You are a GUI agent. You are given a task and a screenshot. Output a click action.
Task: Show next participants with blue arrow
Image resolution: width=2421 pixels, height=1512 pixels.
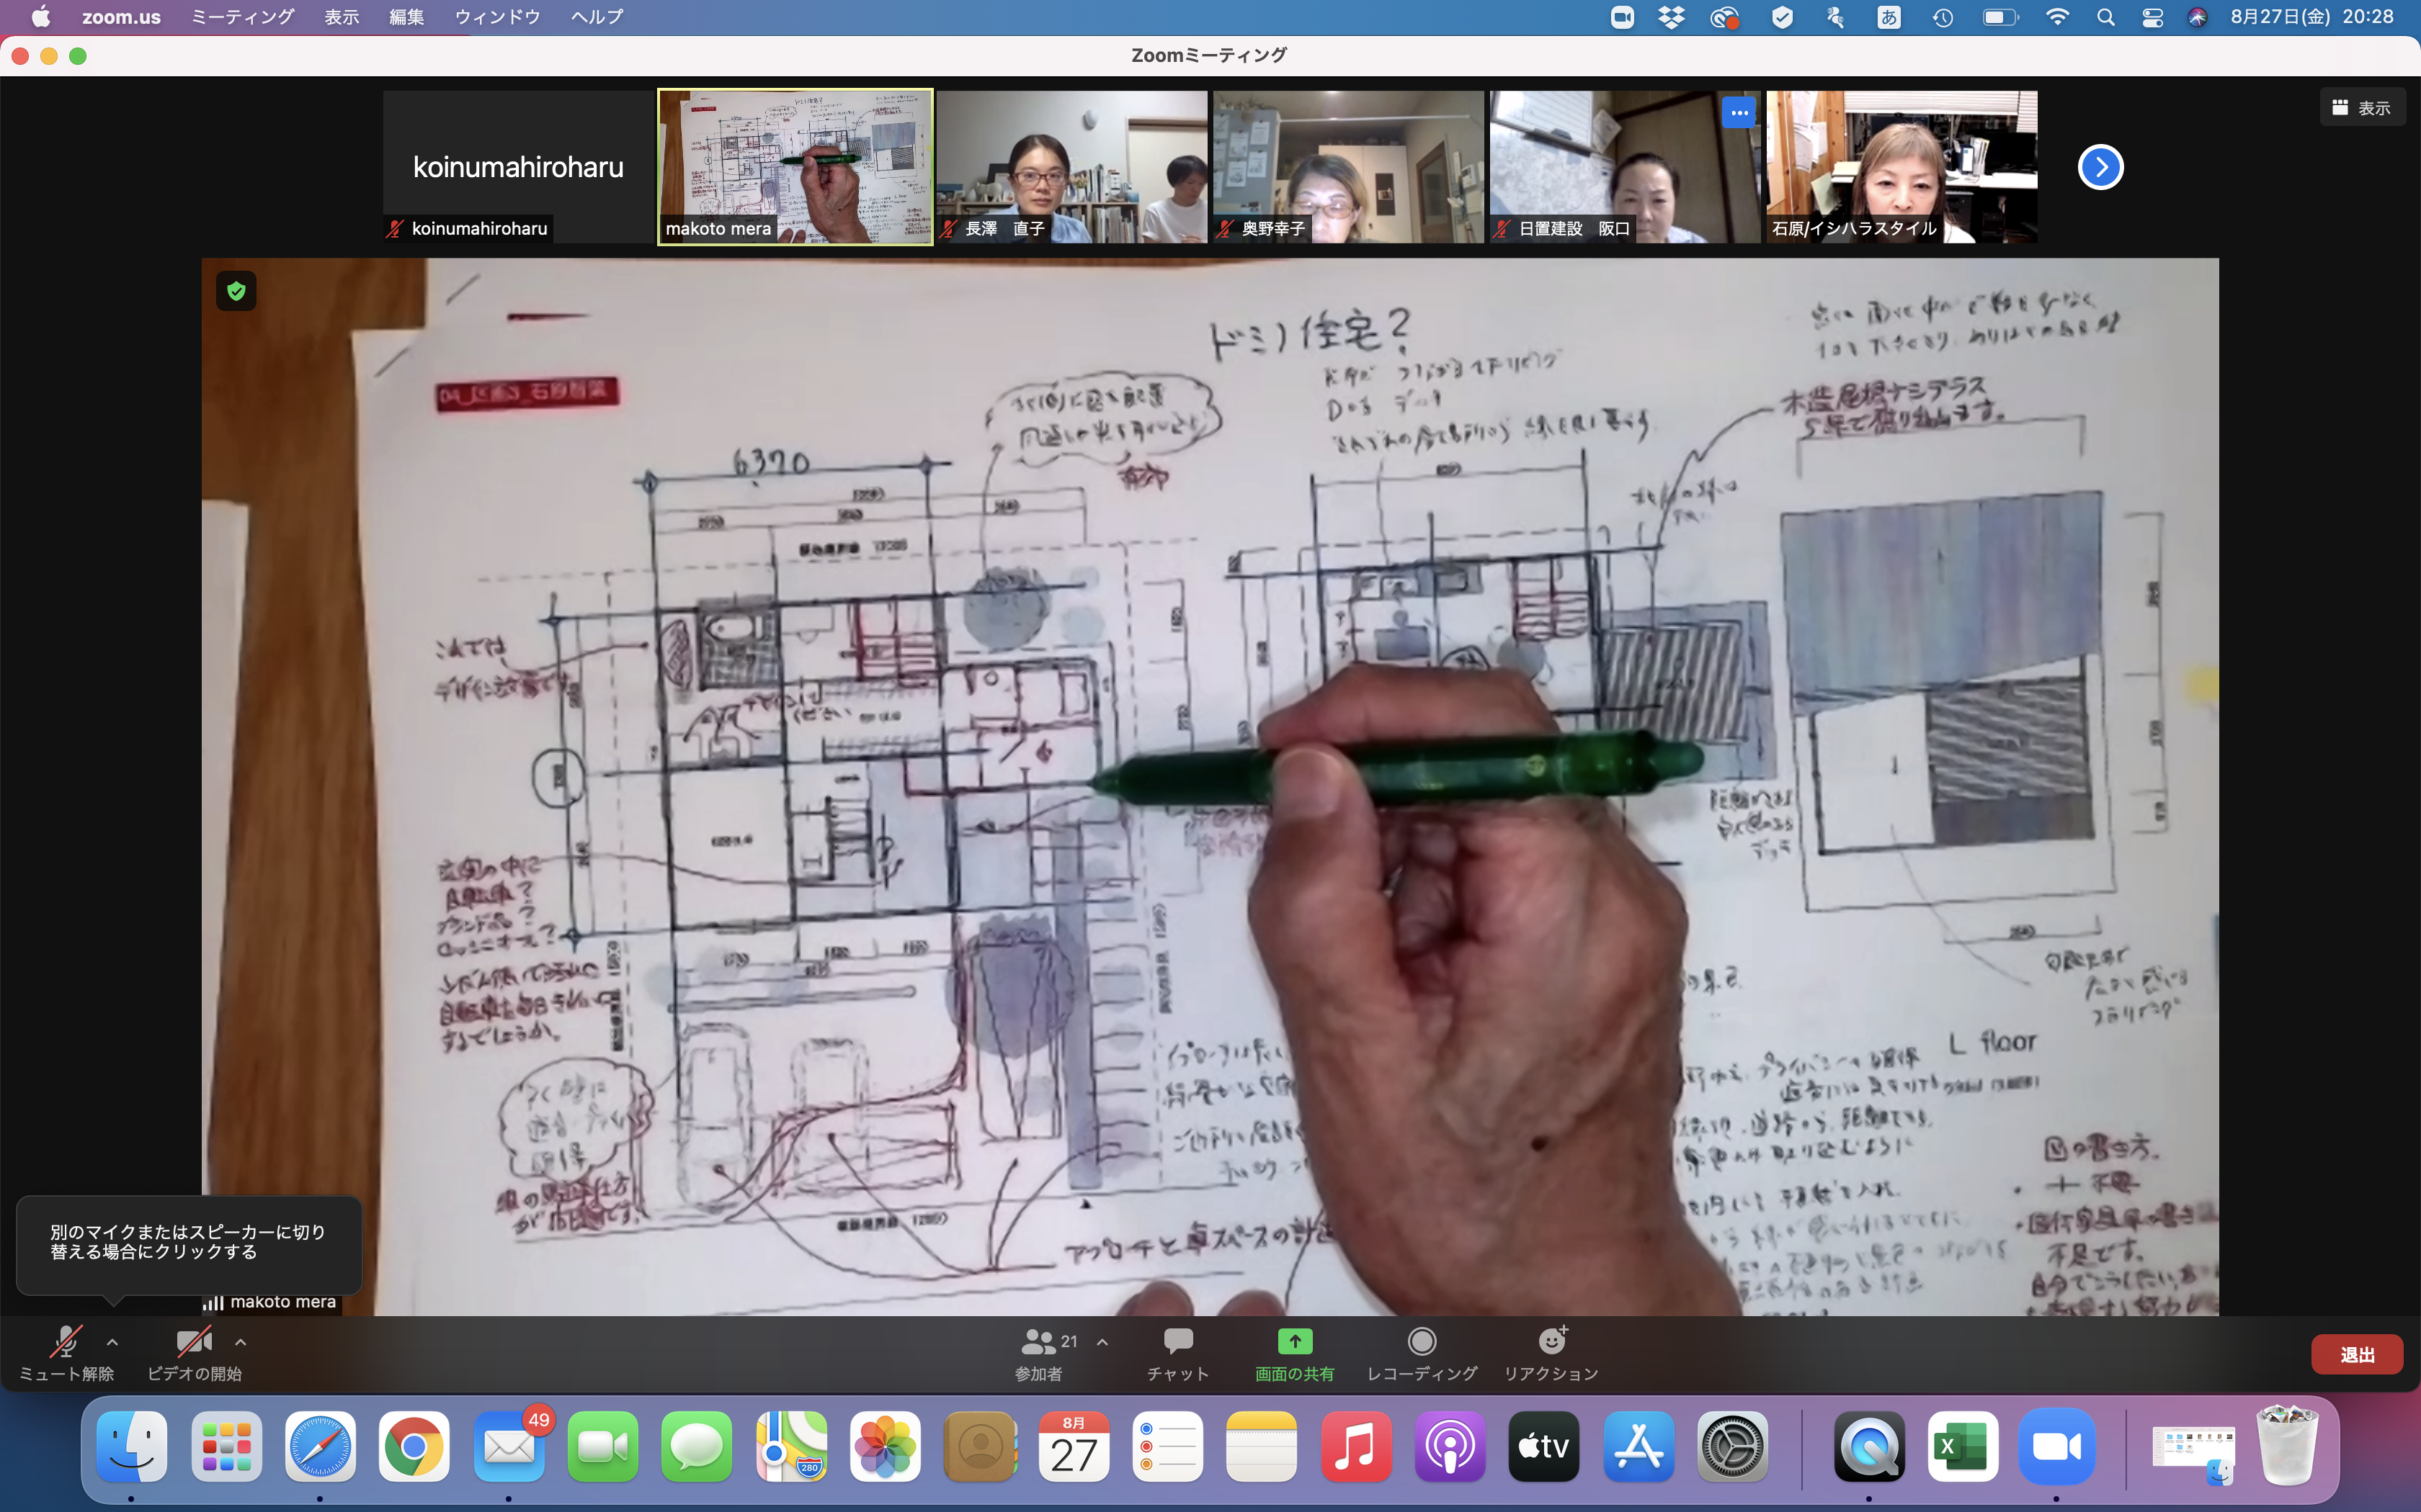[x=2100, y=167]
